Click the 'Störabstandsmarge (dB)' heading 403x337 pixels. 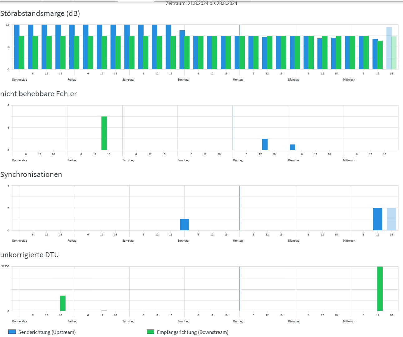tap(40, 13)
